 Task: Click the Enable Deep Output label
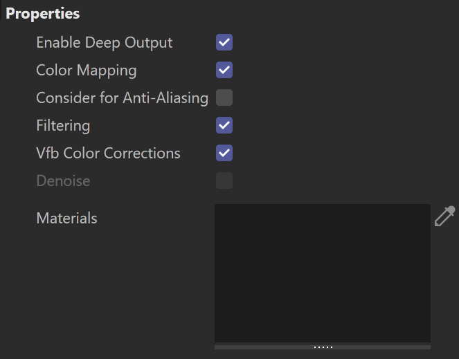[x=105, y=43]
